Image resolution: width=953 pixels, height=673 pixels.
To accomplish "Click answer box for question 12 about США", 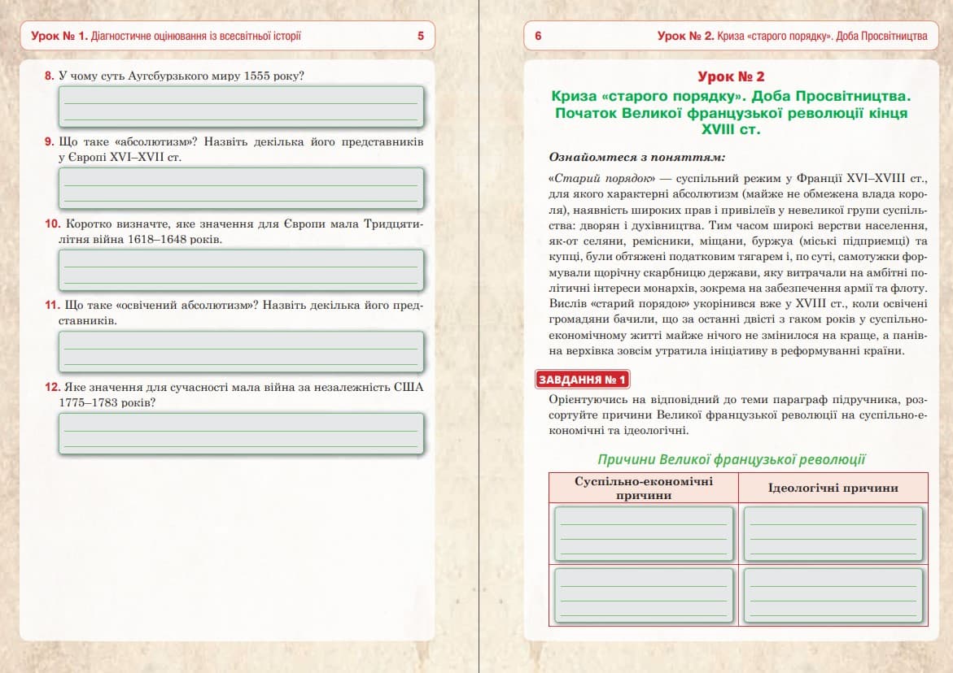I will 241,433.
